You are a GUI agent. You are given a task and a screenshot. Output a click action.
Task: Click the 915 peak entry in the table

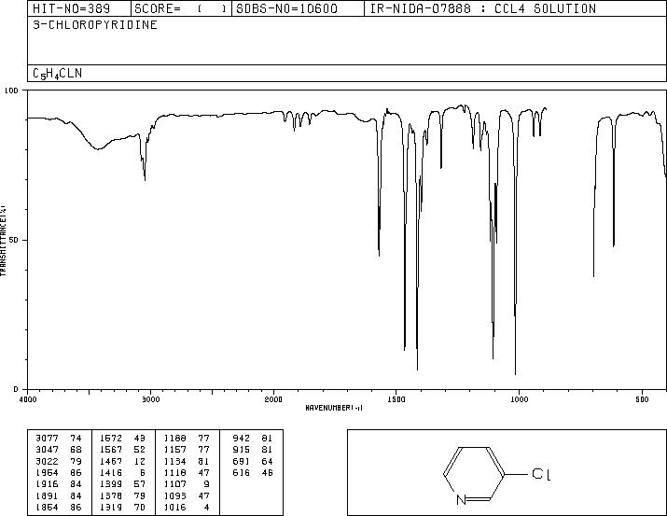click(x=253, y=450)
